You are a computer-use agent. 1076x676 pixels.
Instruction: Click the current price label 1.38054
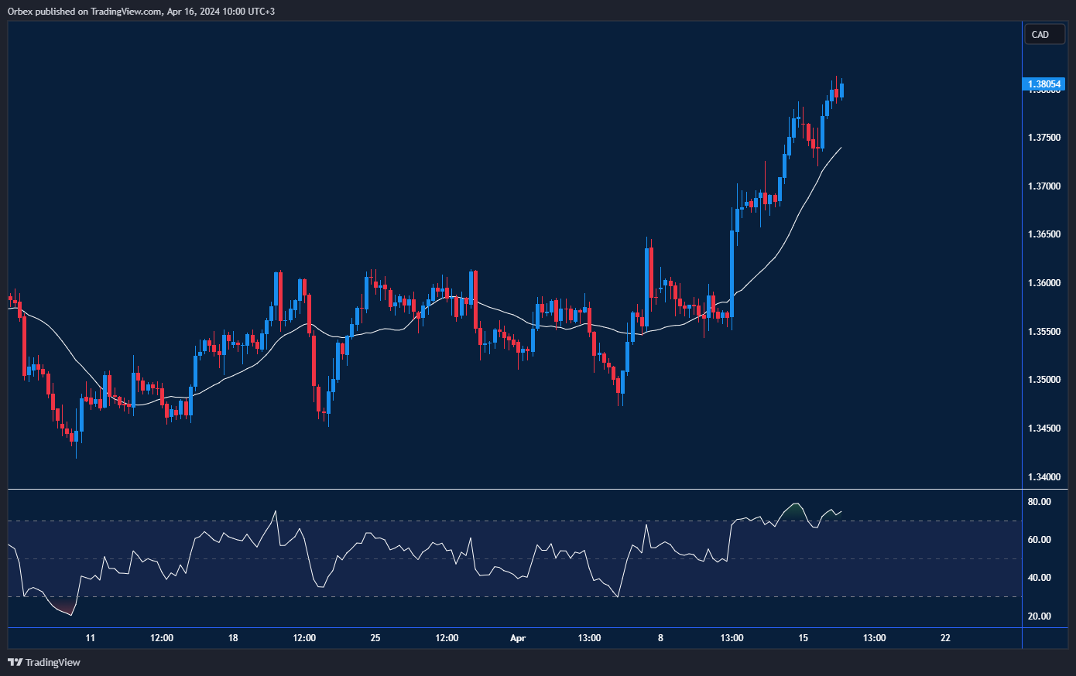tap(1043, 84)
